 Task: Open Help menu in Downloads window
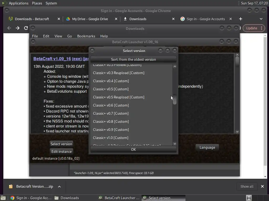click(x=104, y=36)
